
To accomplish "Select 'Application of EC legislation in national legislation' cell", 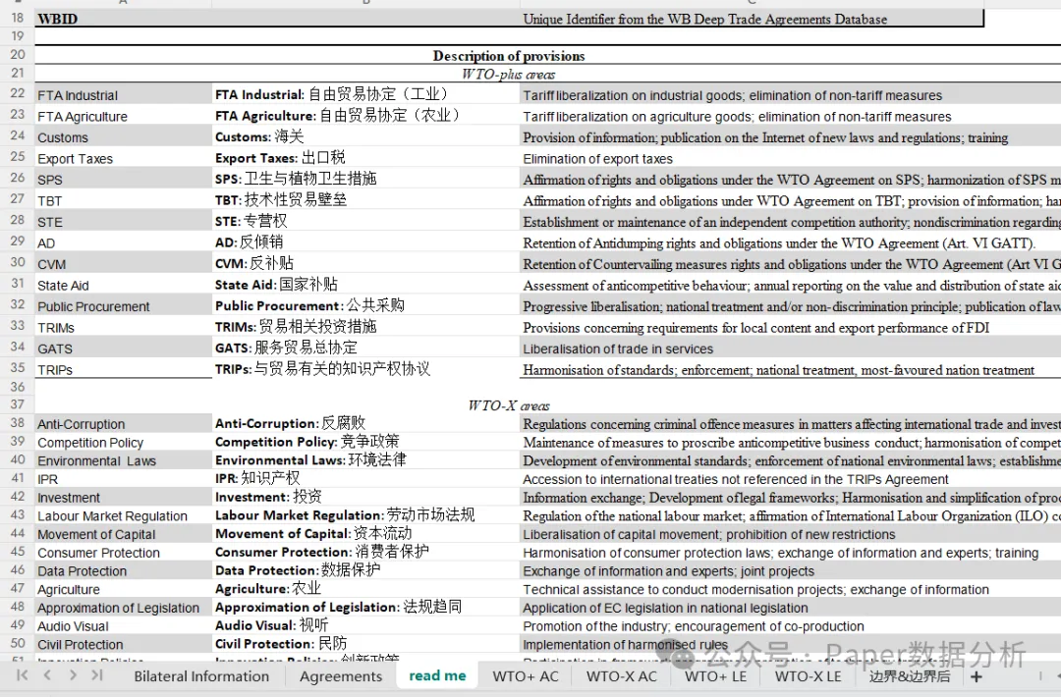I will [790, 607].
